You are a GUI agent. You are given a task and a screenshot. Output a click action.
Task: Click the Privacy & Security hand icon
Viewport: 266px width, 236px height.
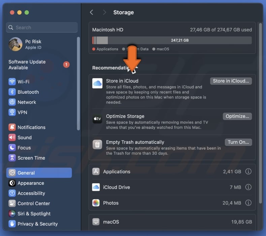pyautogui.click(x=12, y=224)
